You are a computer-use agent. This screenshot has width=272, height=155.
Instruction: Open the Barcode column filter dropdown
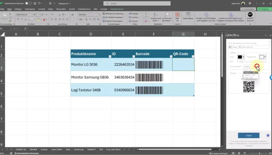point(171,57)
